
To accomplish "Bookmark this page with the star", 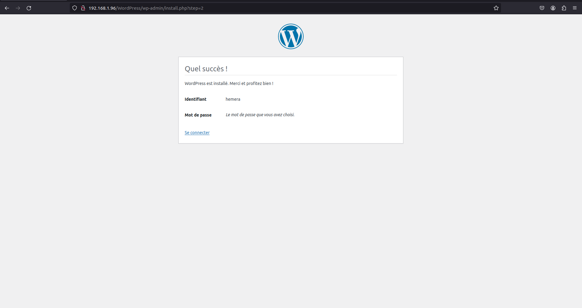I will click(x=496, y=8).
